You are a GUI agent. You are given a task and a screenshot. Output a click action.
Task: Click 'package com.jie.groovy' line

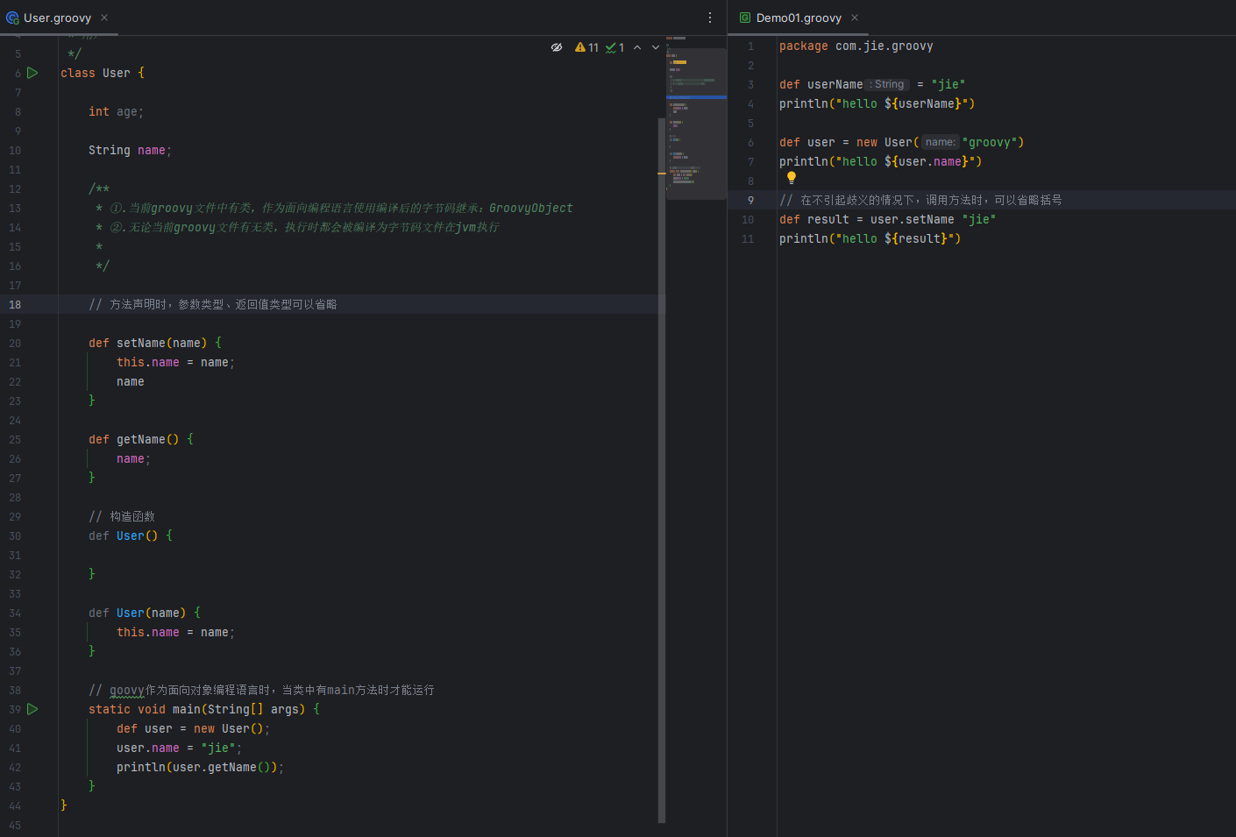click(856, 46)
